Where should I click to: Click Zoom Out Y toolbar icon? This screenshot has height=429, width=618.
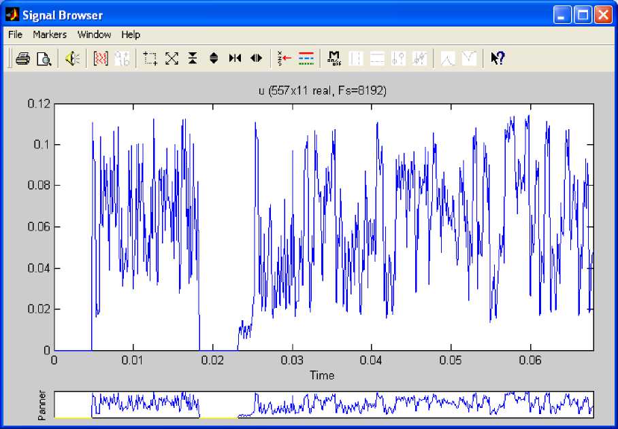click(214, 59)
